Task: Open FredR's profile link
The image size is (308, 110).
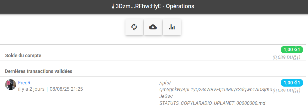Action: pos(24,82)
